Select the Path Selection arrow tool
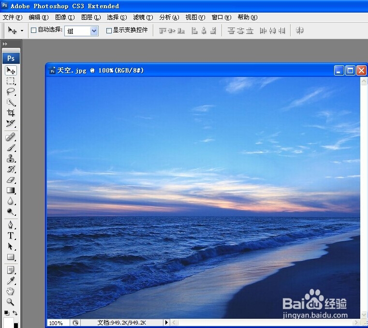Viewport: 368px width, 328px height. pos(11,246)
